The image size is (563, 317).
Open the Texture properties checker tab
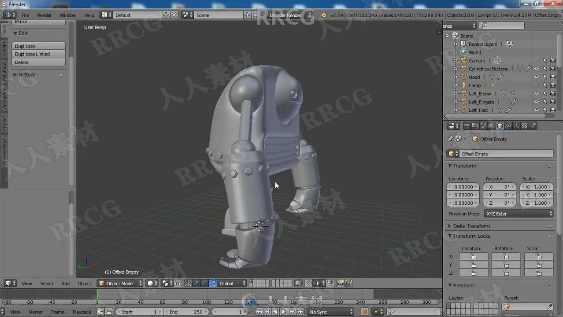point(525,126)
